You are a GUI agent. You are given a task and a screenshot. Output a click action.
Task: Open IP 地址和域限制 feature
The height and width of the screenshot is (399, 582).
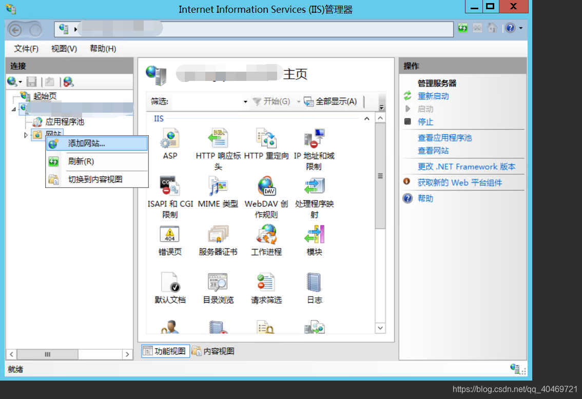[x=314, y=149]
